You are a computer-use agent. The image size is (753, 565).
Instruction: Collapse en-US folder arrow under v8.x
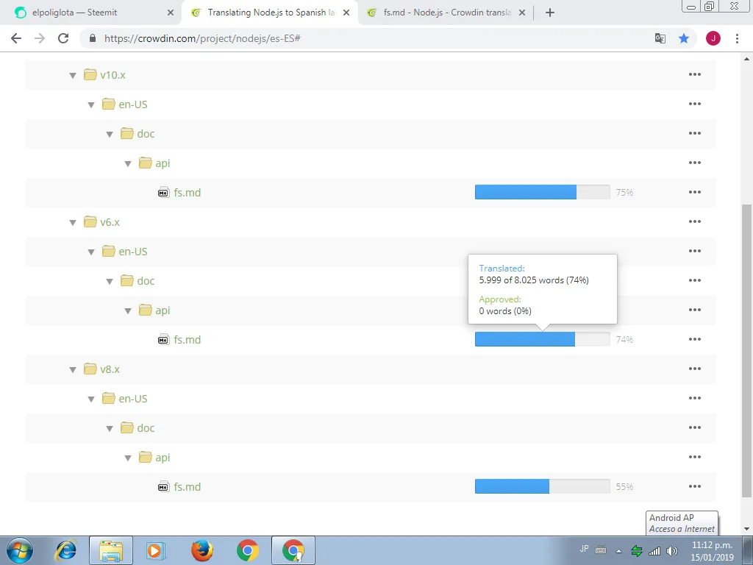point(91,399)
